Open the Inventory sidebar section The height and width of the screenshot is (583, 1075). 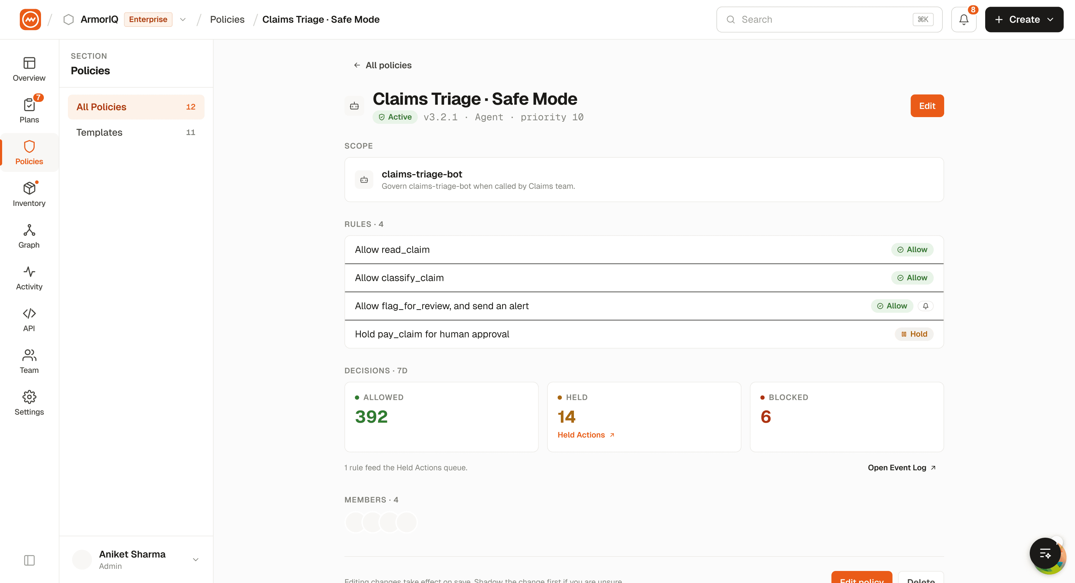pyautogui.click(x=29, y=195)
